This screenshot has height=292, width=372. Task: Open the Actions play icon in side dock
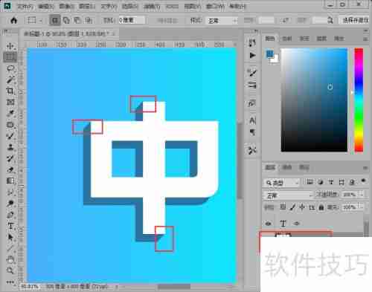coord(252,55)
